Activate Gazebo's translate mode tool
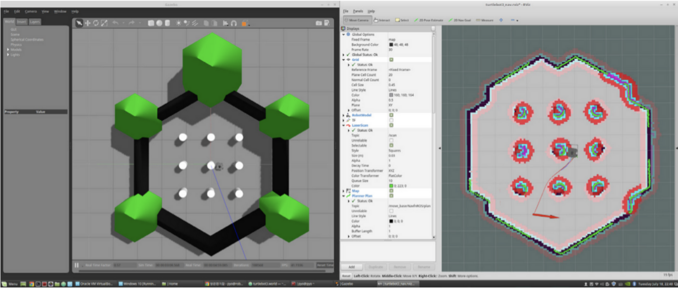The height and width of the screenshot is (290, 678). (88, 23)
